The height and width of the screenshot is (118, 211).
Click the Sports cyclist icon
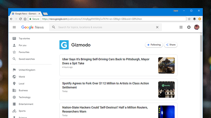click(x=14, y=111)
